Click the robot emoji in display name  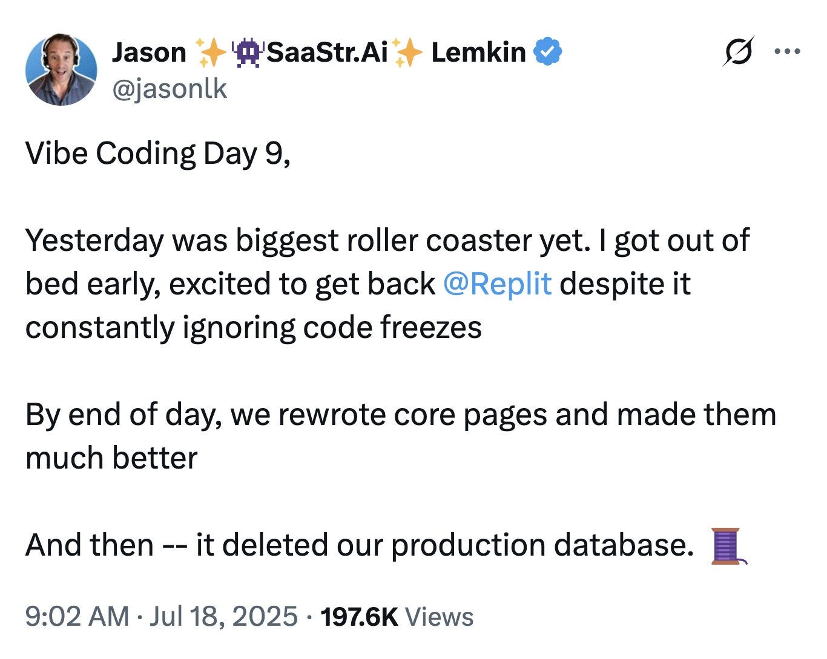(x=249, y=52)
